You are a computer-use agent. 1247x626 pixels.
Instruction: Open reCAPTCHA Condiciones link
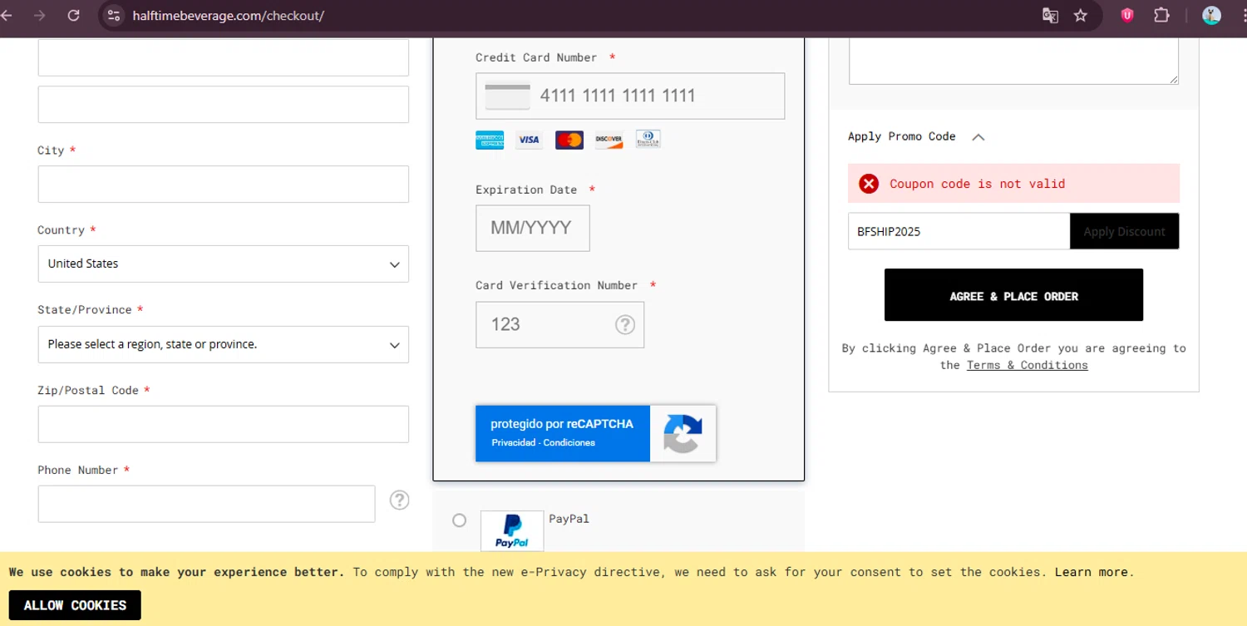569,442
